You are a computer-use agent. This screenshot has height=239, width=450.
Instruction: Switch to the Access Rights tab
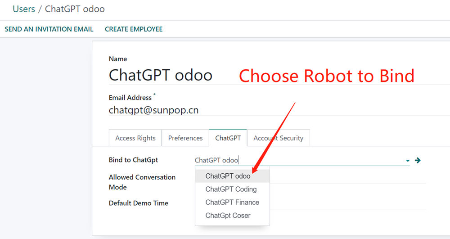pyautogui.click(x=135, y=138)
